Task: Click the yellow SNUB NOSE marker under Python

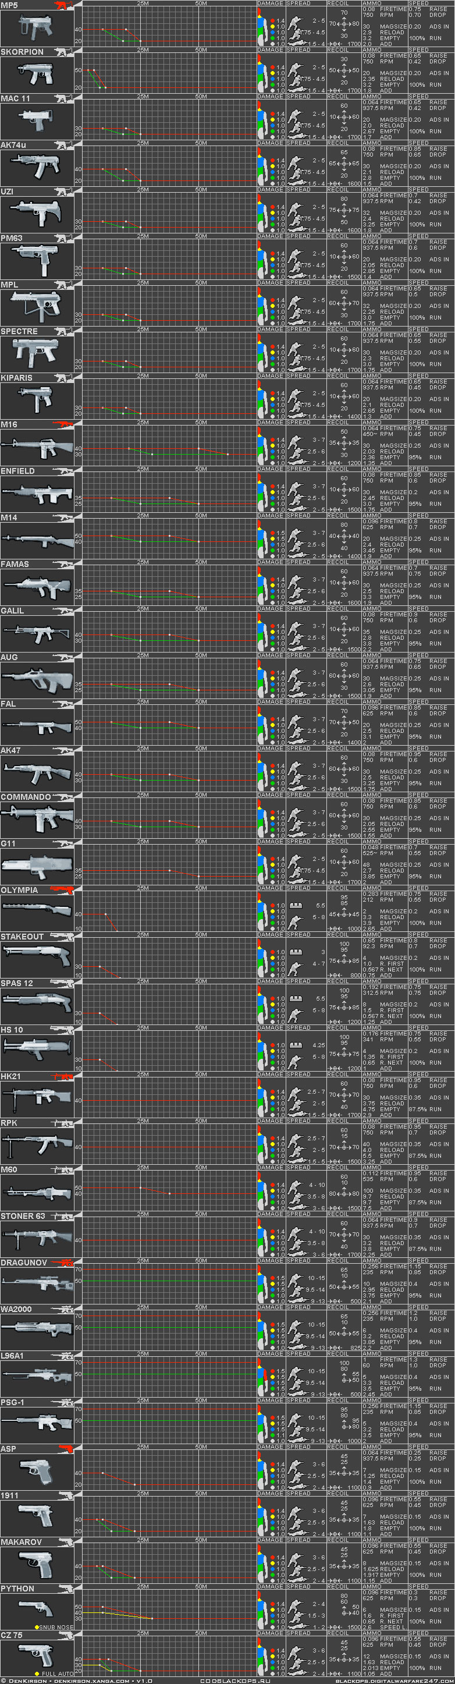Action: (x=37, y=1627)
